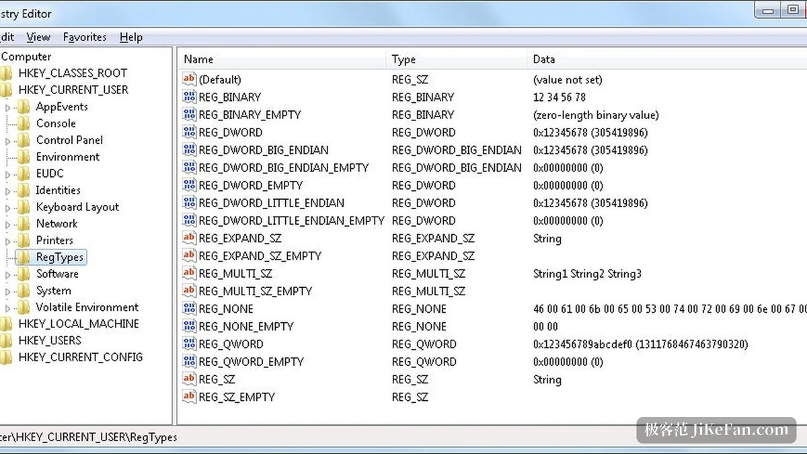Select the HKEY_LOCAL_MACHINE hive
This screenshot has width=807, height=454.
79,324
